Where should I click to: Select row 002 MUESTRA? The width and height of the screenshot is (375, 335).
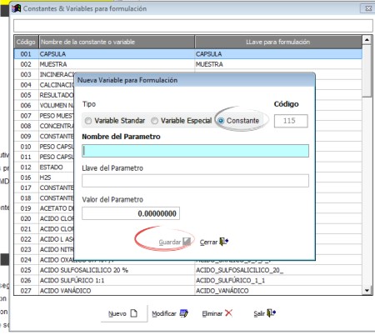pos(187,64)
